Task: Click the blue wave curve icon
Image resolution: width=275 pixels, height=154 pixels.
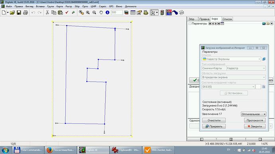Action: pos(175,13)
